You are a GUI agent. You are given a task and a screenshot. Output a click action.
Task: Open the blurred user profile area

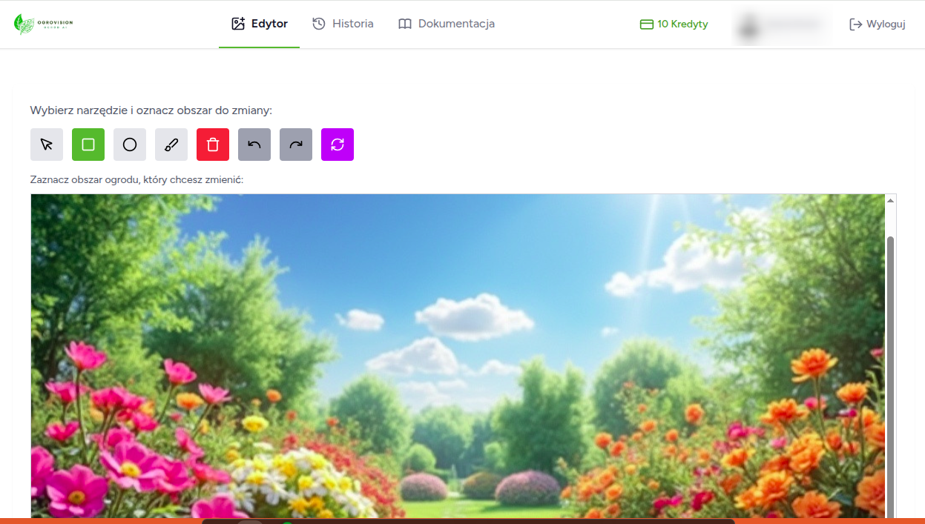tap(782, 24)
